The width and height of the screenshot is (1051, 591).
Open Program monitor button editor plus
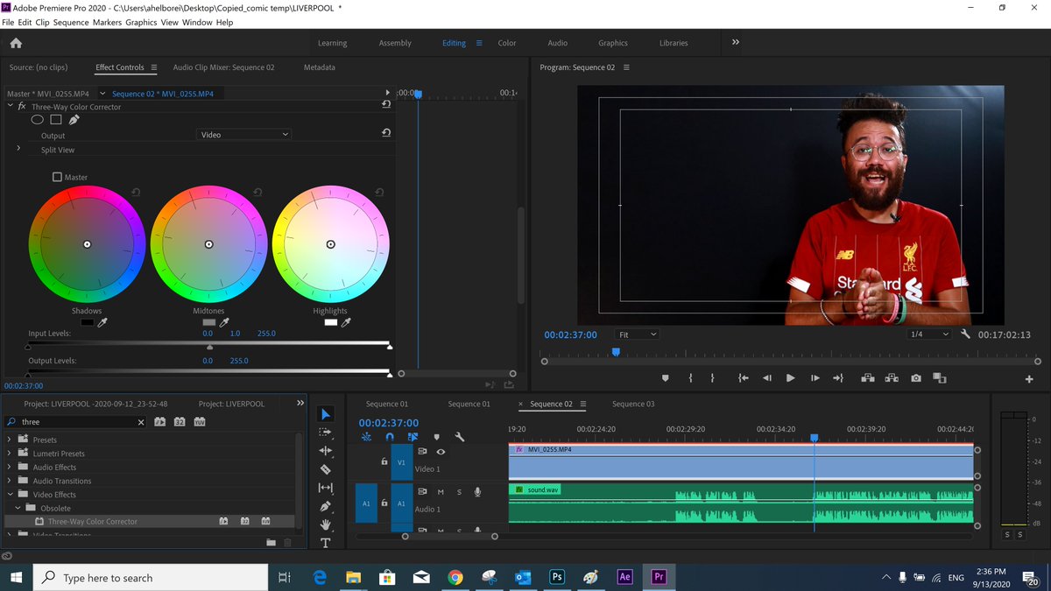click(x=1029, y=379)
